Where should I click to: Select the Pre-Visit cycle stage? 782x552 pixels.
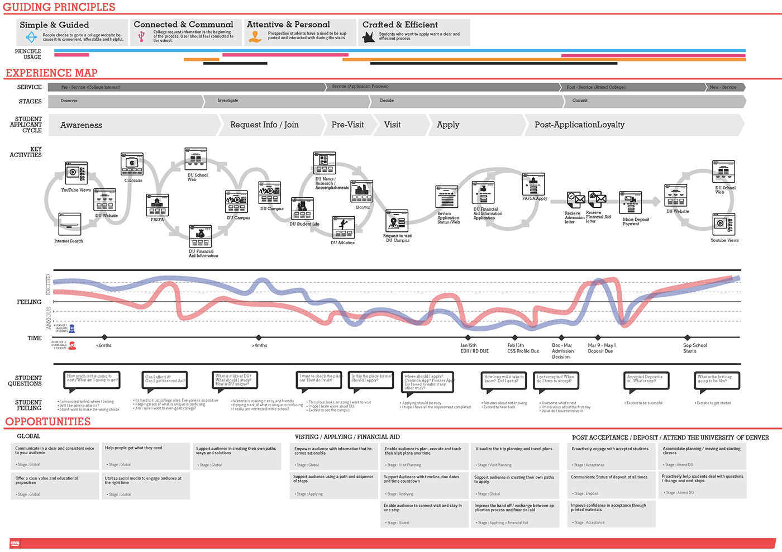347,125
